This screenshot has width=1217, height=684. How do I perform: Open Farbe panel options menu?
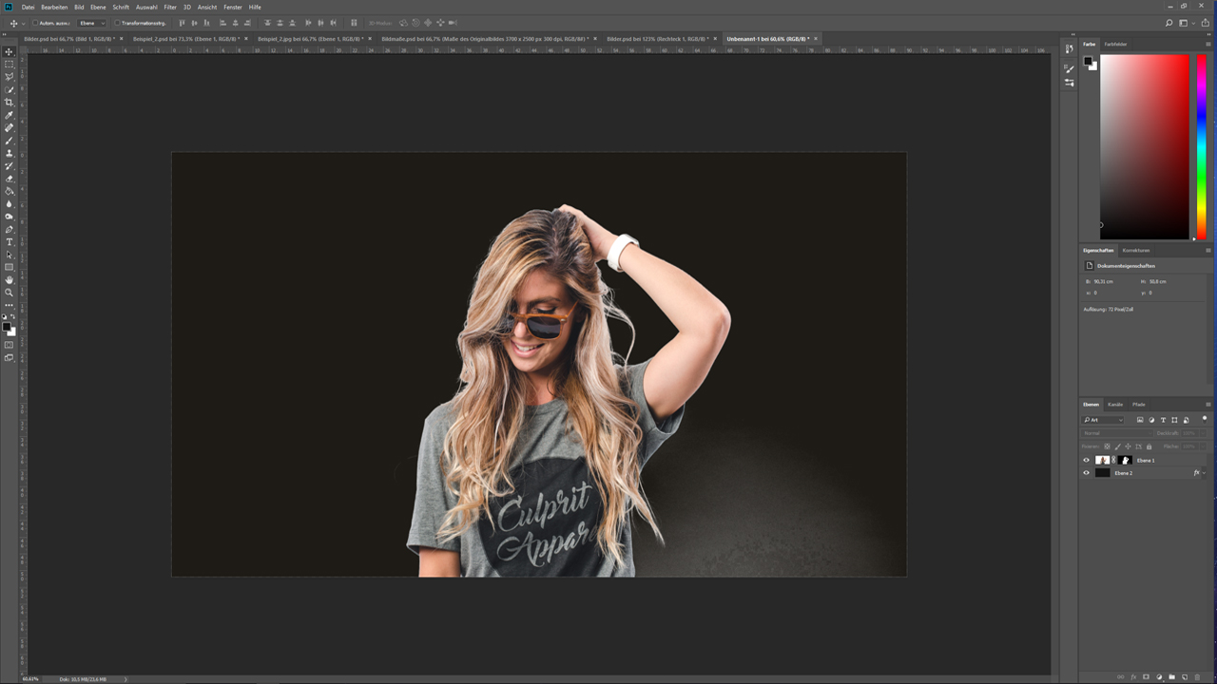tap(1208, 45)
